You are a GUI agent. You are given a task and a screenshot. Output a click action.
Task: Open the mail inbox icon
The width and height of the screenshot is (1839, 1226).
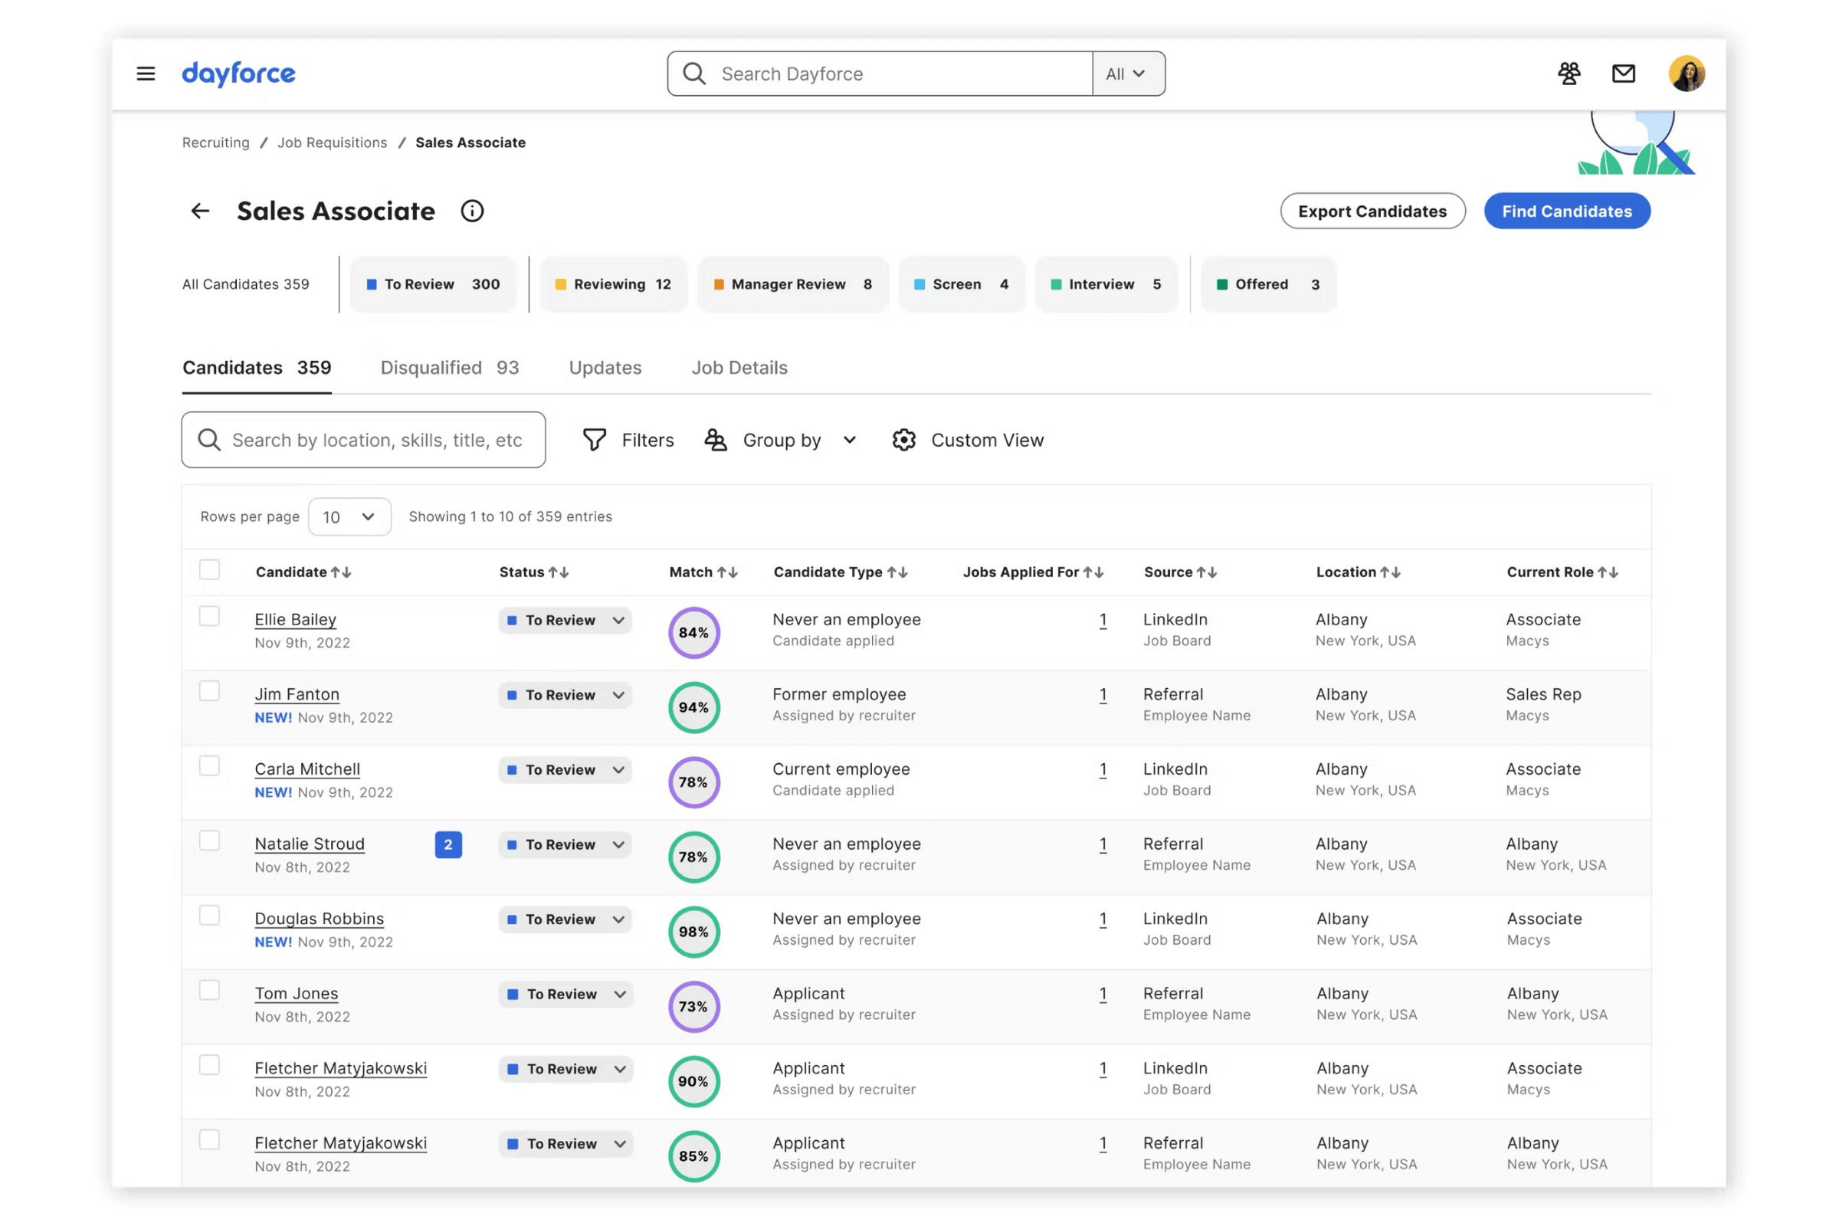(x=1623, y=74)
